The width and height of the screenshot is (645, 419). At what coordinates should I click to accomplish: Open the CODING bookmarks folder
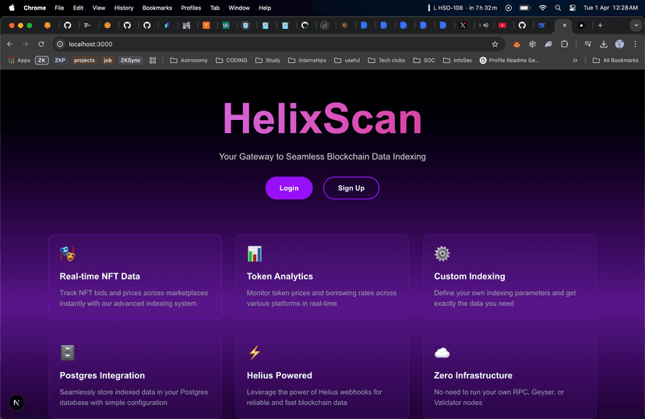click(x=231, y=61)
